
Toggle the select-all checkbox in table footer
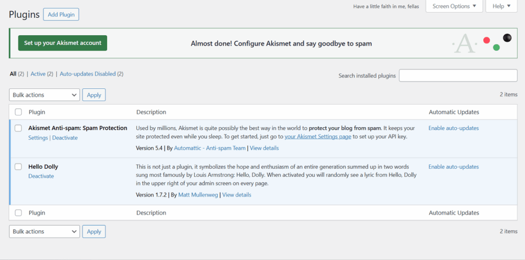(18, 212)
